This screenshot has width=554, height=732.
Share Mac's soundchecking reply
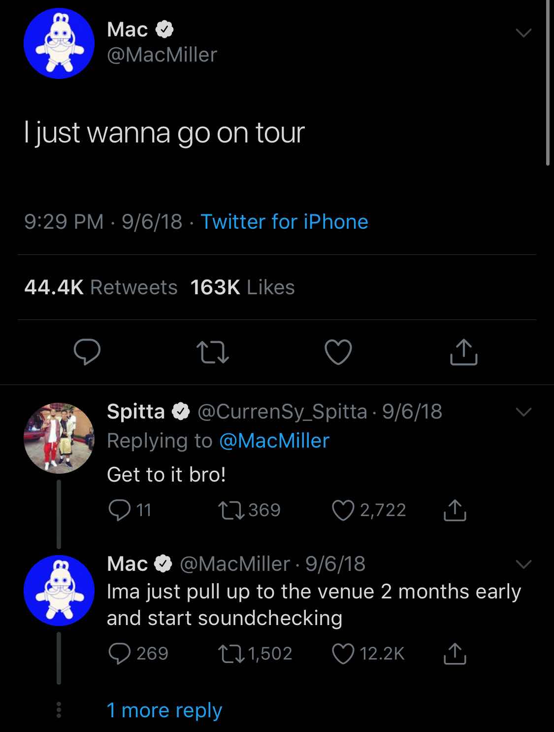[455, 654]
